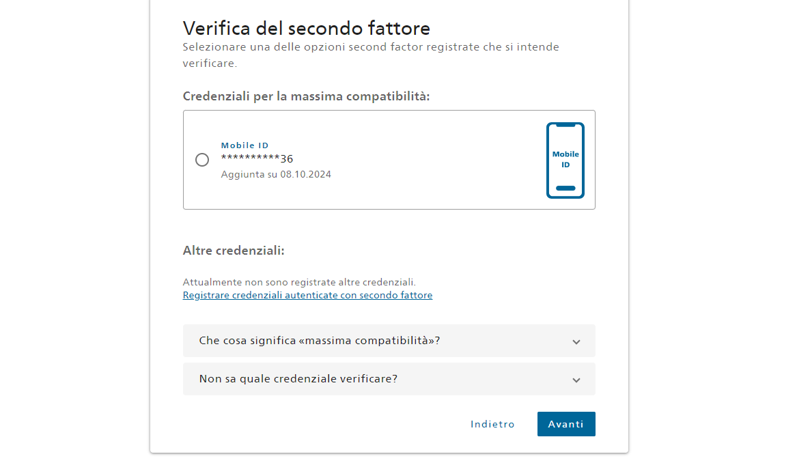Select the Mobile ID radio button
Viewport: 797px width, 465px height.
202,160
